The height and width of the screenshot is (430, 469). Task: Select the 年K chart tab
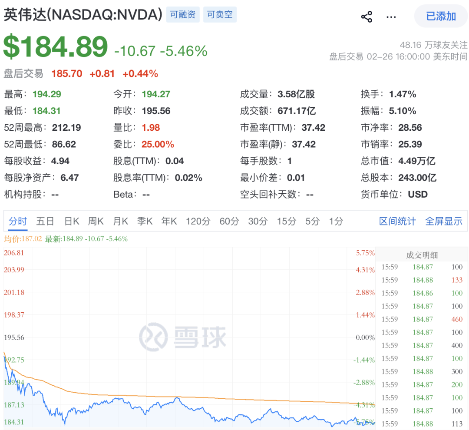click(169, 221)
